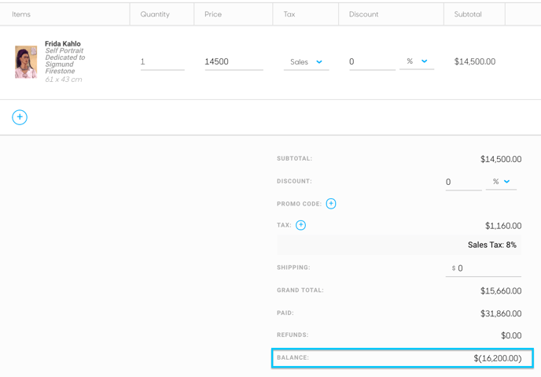The width and height of the screenshot is (541, 377).
Task: Click the Frida Kahlo artwork thumbnail
Action: click(x=26, y=62)
